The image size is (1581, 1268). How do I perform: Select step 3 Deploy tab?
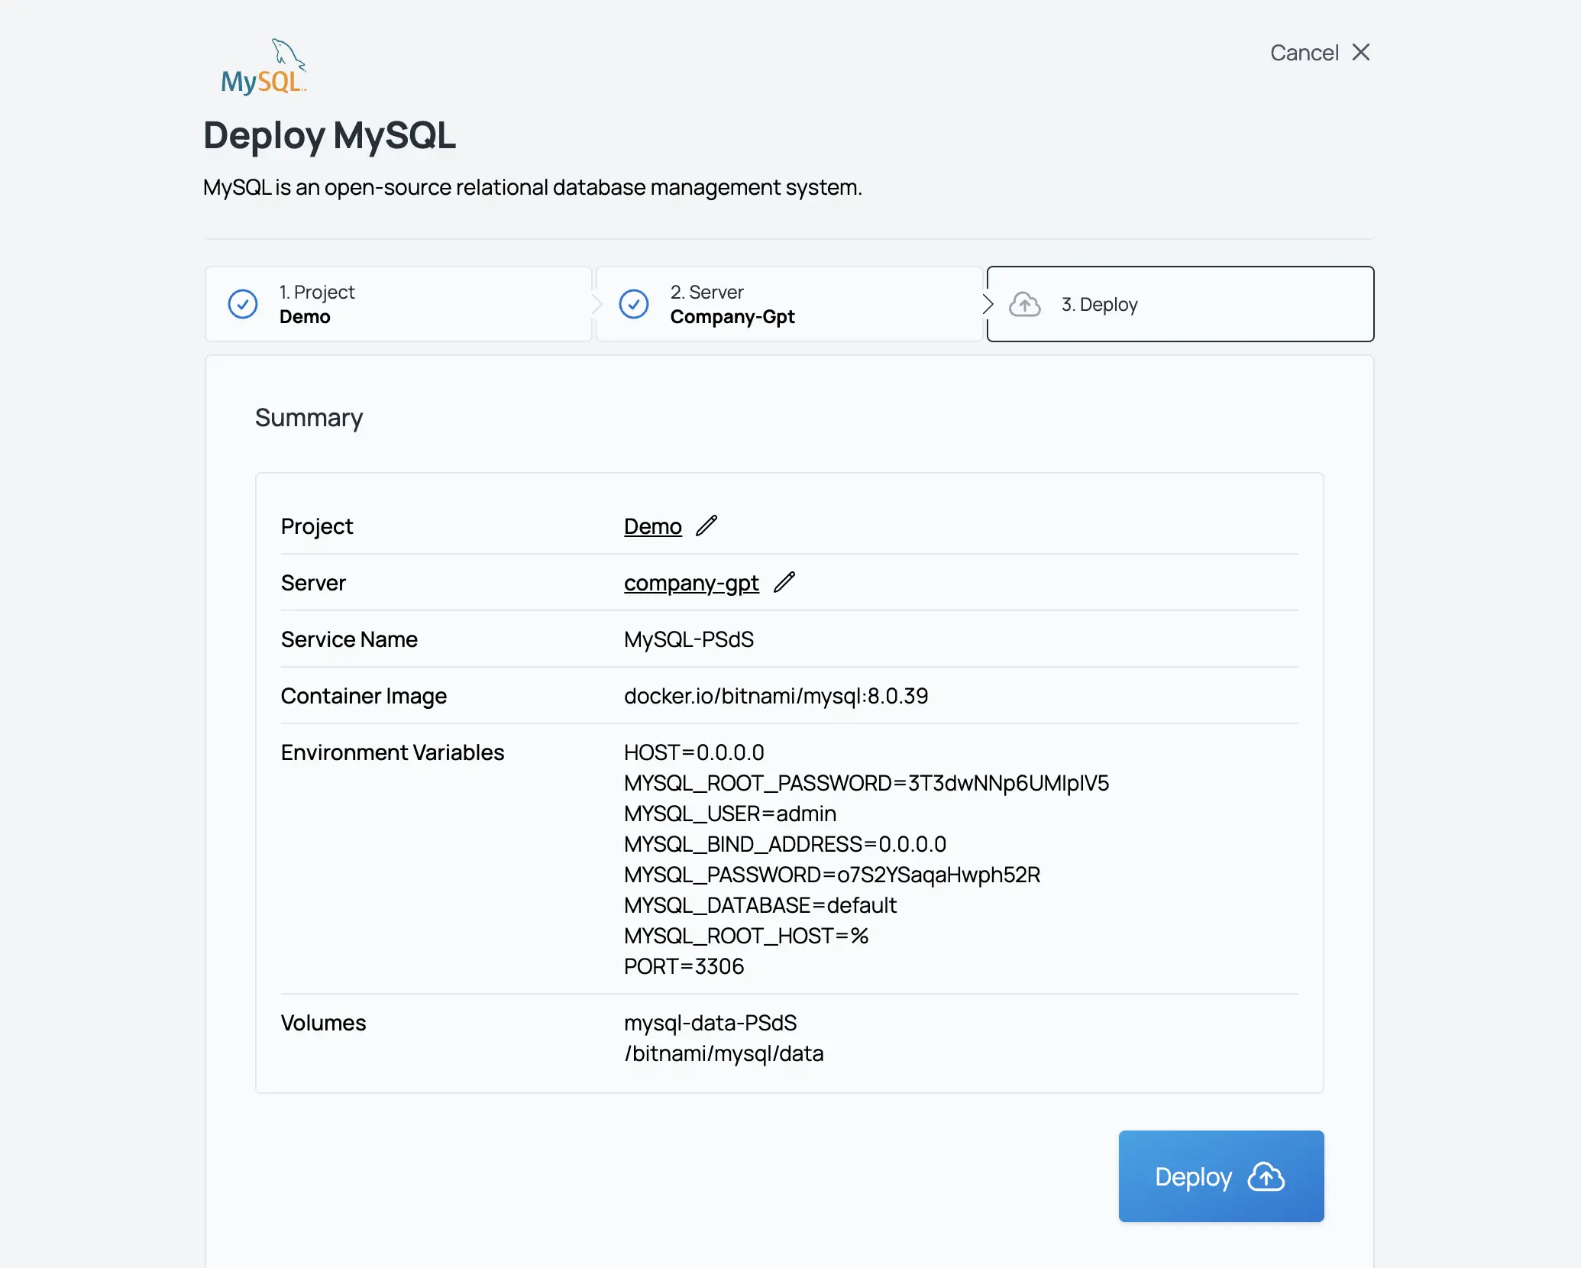(x=1181, y=304)
